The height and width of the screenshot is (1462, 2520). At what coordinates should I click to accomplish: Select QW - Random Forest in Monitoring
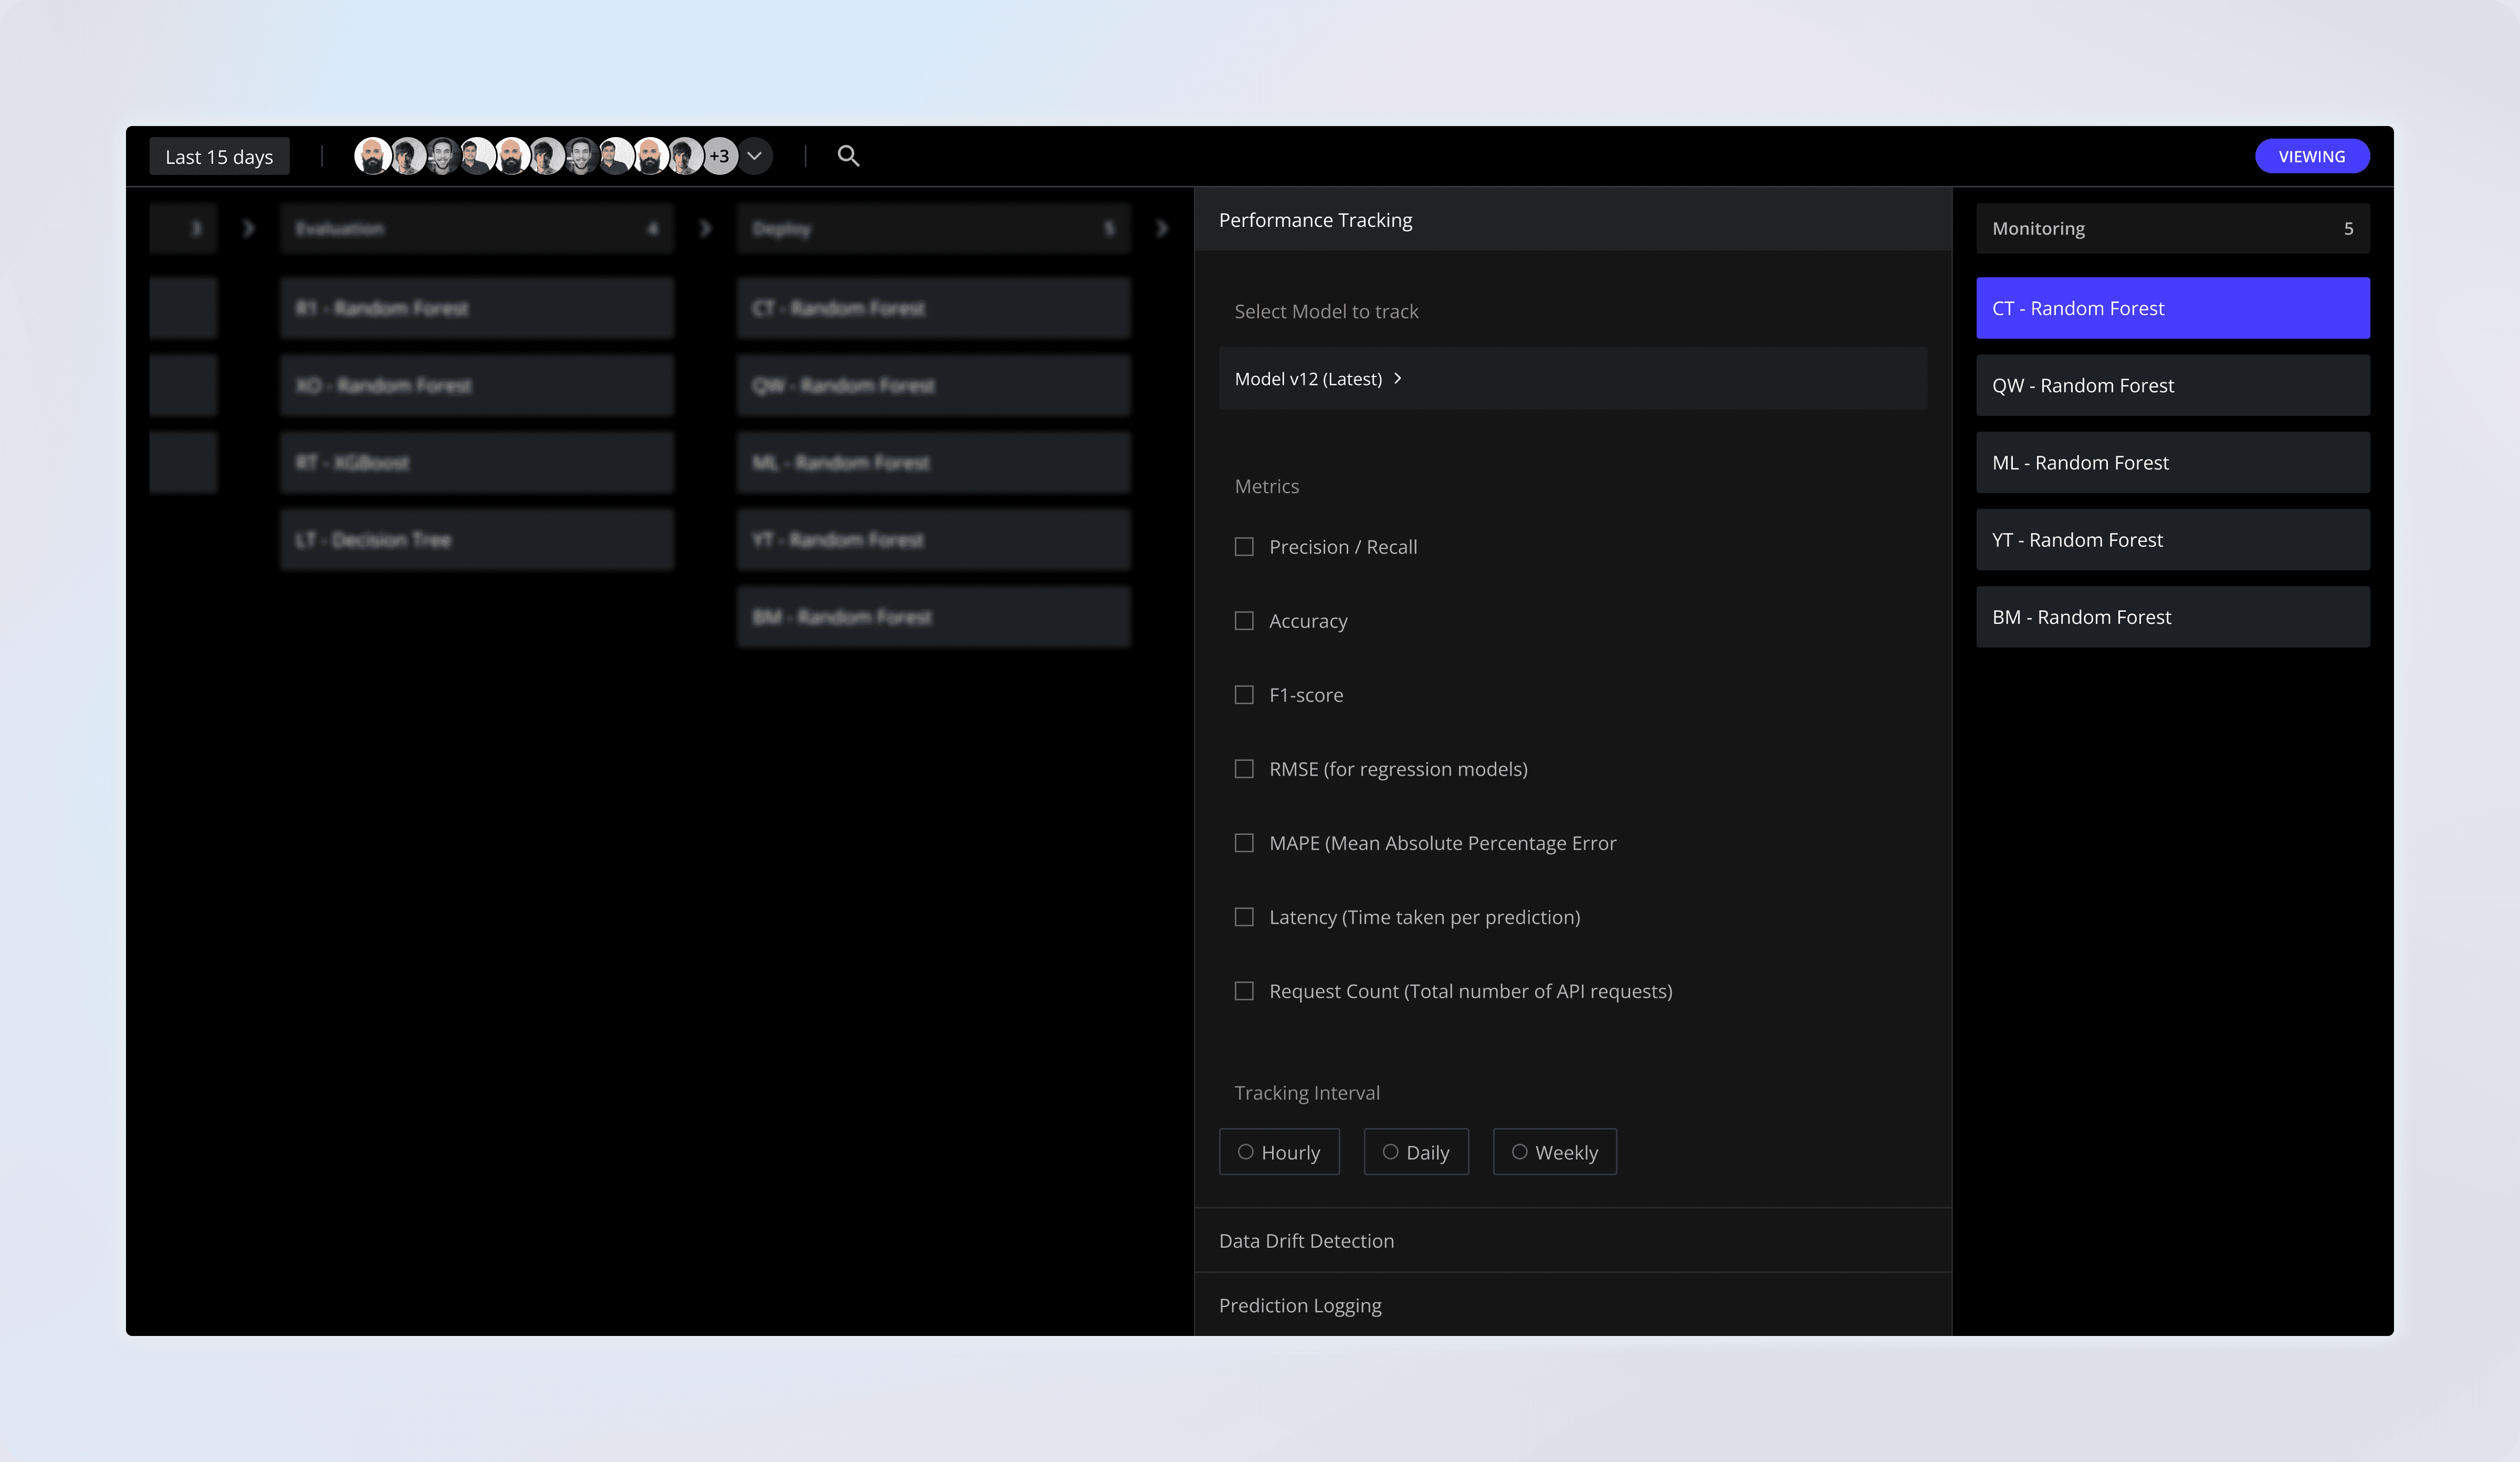(2172, 386)
